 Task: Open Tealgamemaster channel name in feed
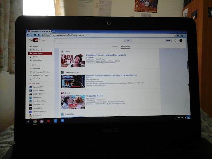[72, 72]
